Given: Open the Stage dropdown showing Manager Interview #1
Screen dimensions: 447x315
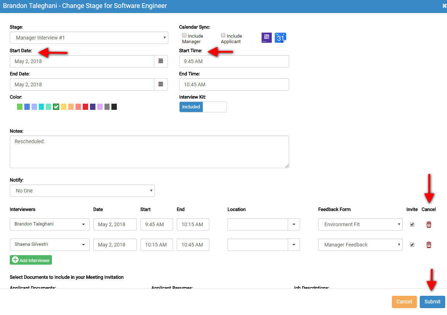Looking at the screenshot, I should (89, 38).
